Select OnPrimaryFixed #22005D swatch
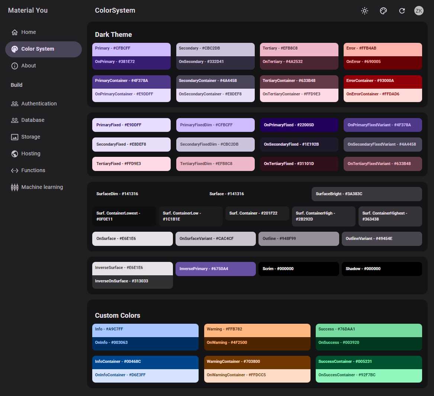Viewport: 434px width, 396px height. (x=299, y=125)
